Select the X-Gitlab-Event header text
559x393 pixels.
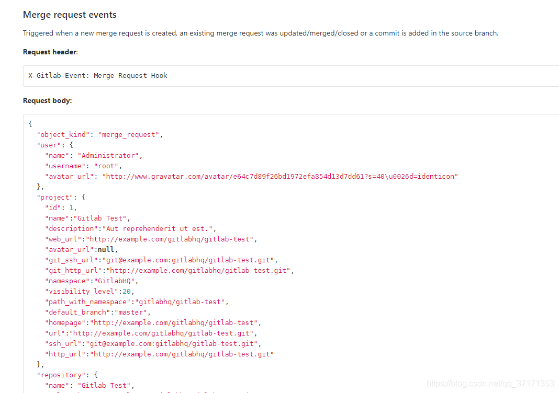point(97,75)
